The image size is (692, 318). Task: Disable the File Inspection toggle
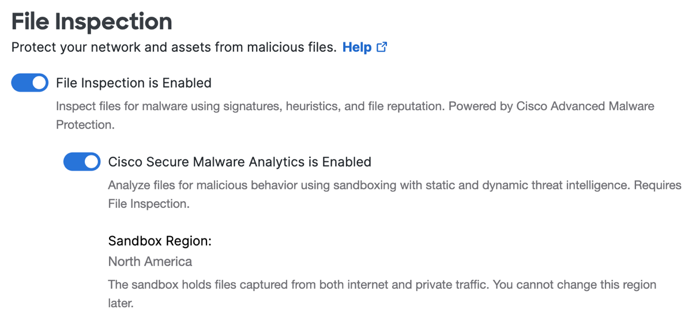(30, 83)
